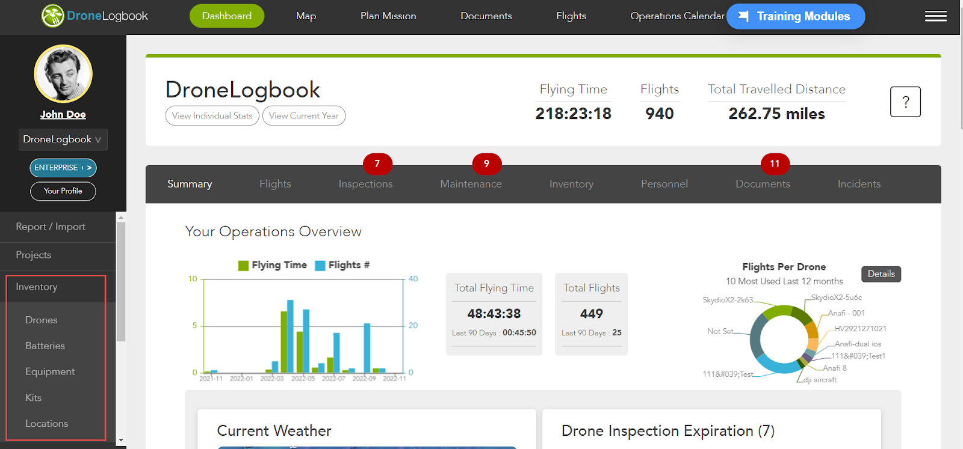This screenshot has width=963, height=449.
Task: Switch to the Documents tab
Action: point(763,184)
